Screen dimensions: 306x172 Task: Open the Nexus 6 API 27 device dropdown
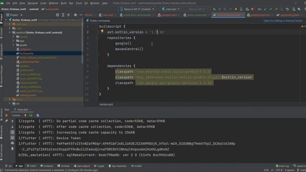pos(137,9)
